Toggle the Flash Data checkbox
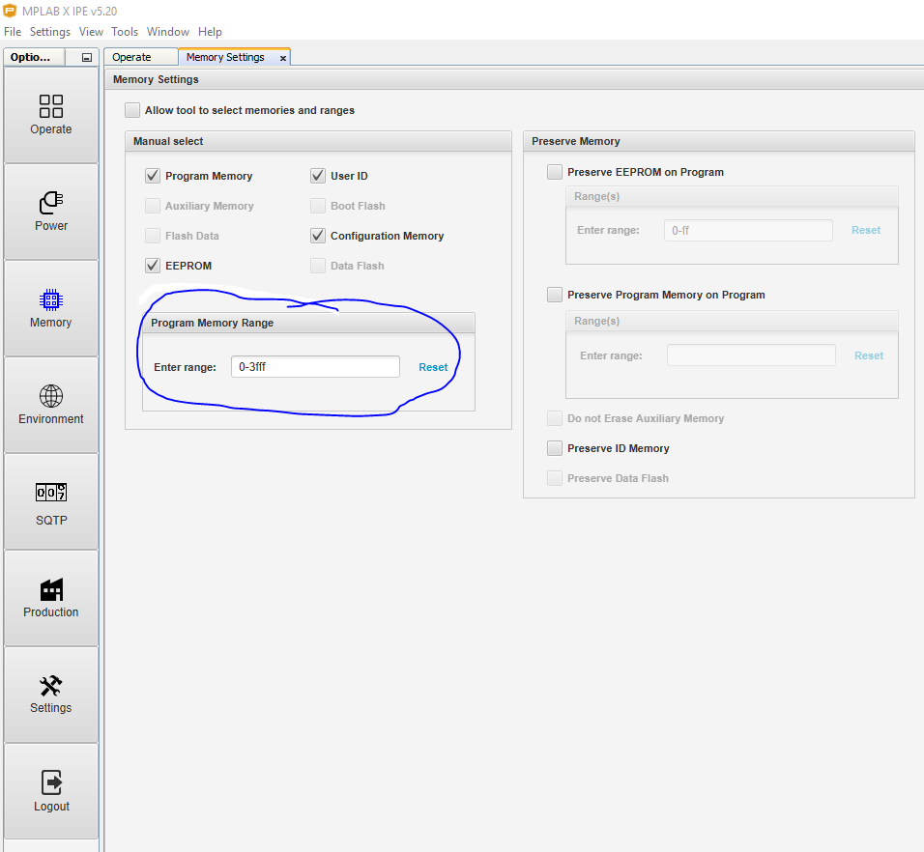 tap(153, 236)
